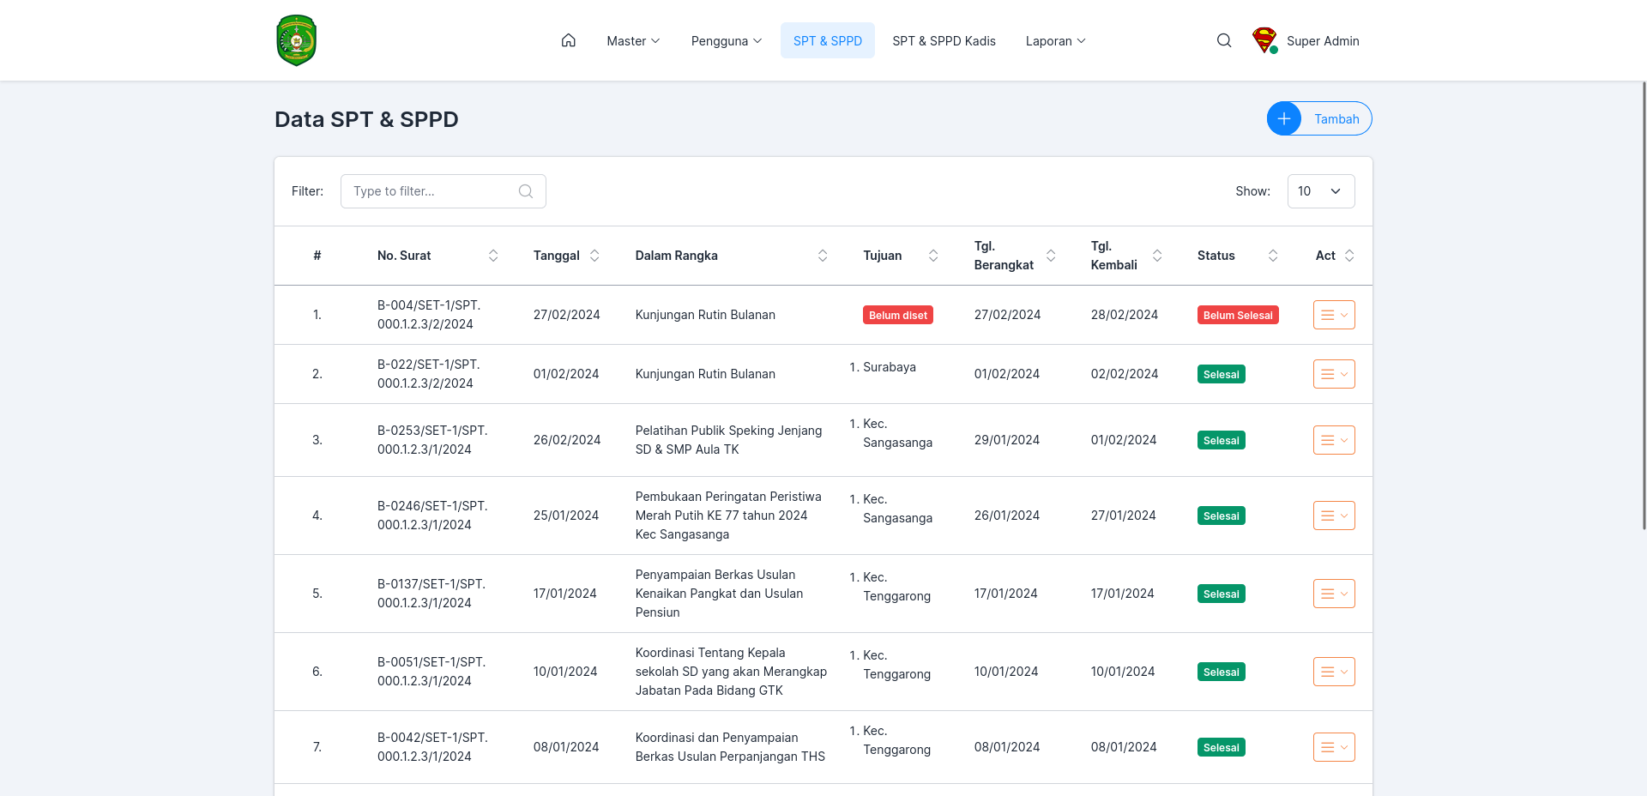
Task: Open the Show entries count dropdown
Action: pos(1321,191)
